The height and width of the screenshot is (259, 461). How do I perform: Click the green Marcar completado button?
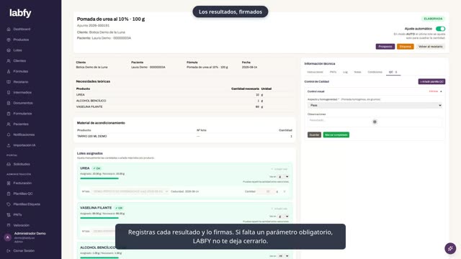[x=336, y=135]
